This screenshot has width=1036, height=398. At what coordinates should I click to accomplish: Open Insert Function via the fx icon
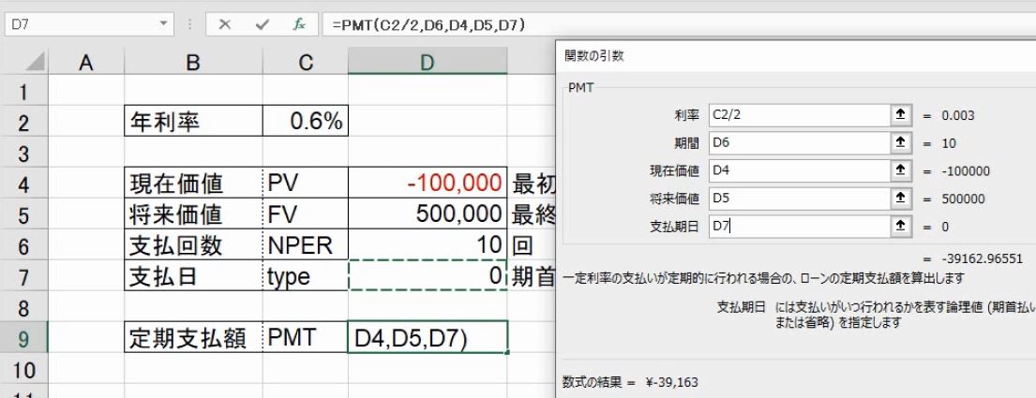[299, 25]
